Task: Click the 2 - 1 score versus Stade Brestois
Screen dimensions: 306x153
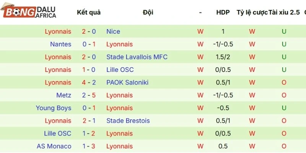Action: (x=89, y=120)
